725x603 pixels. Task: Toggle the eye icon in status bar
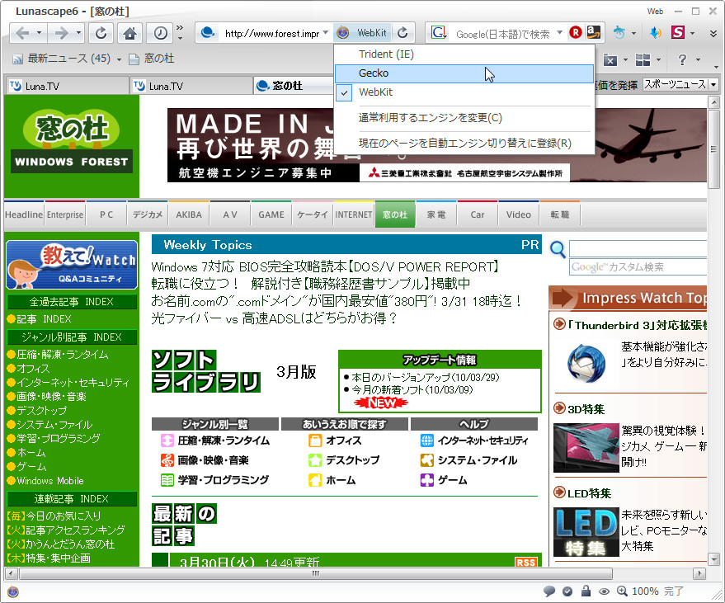(605, 591)
